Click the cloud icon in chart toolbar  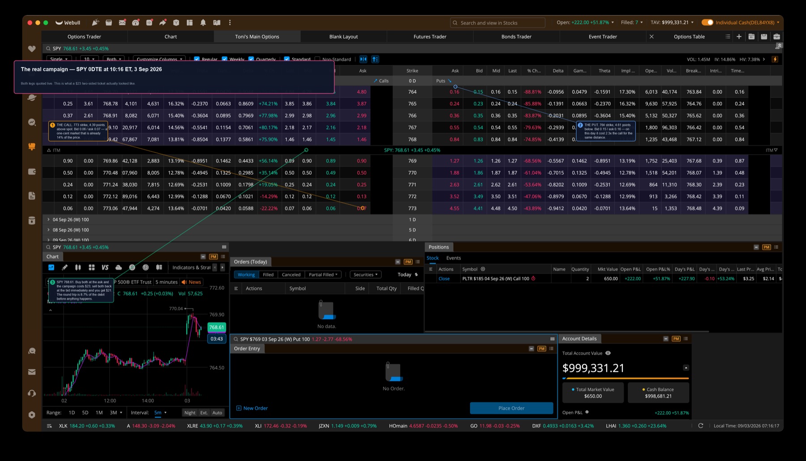(119, 267)
